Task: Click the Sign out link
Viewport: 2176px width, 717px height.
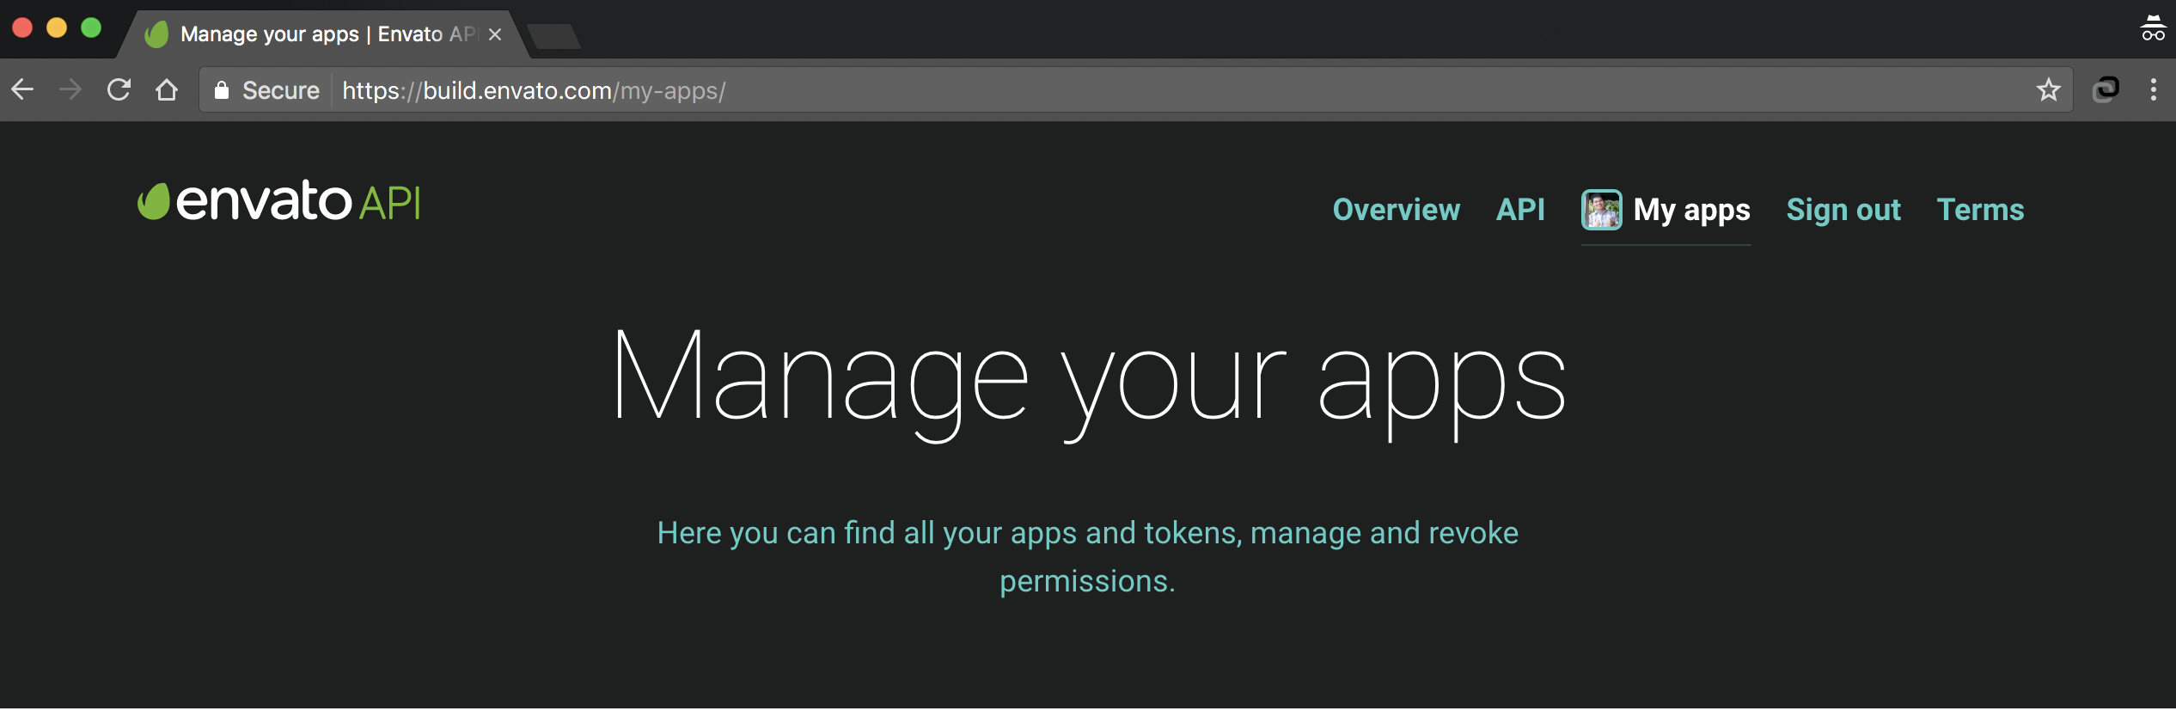Action: pyautogui.click(x=1843, y=211)
